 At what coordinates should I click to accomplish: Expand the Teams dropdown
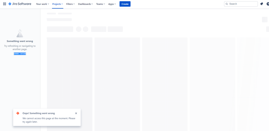tap(100, 4)
